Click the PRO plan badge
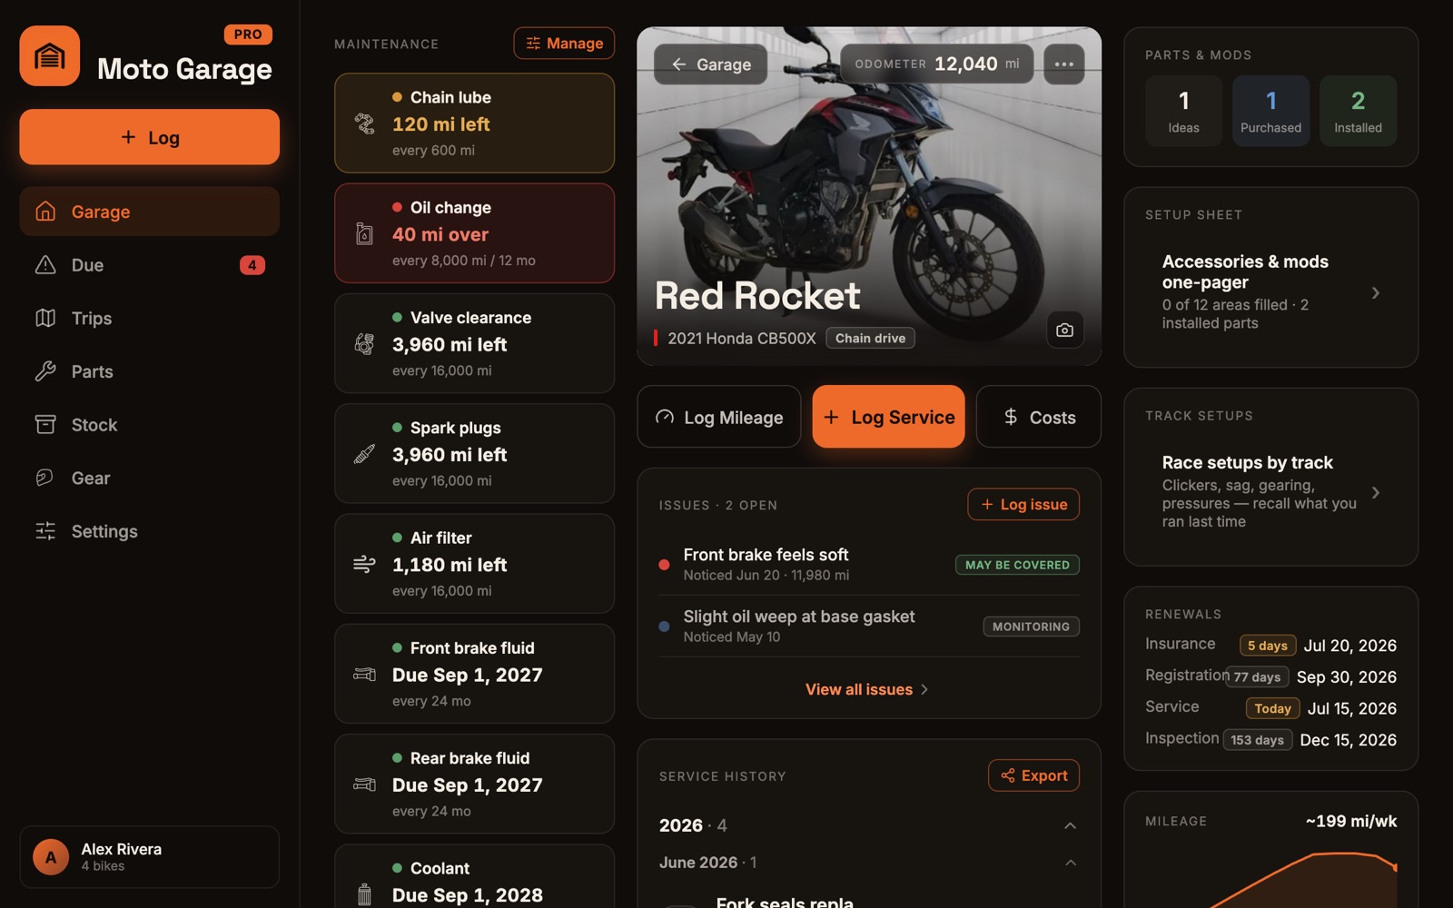The image size is (1453, 908). (248, 35)
